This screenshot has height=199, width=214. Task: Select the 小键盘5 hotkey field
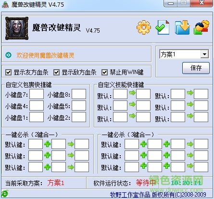(79, 106)
